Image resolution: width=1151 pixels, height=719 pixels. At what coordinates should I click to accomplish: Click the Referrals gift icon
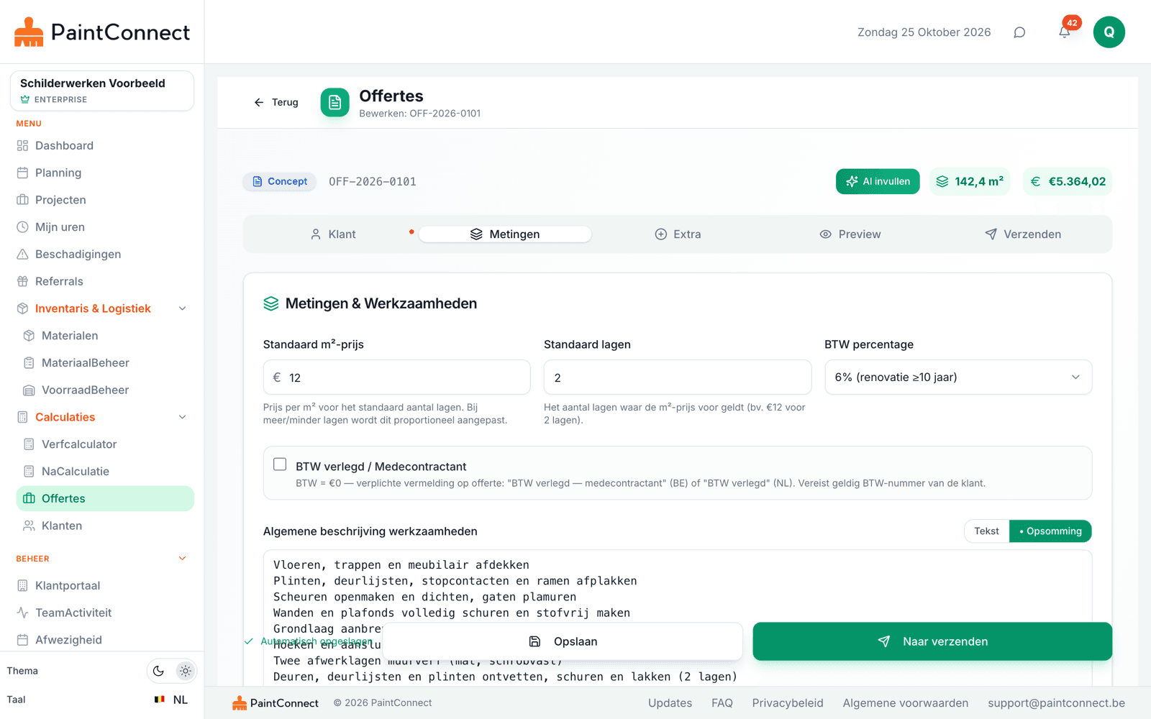pyautogui.click(x=22, y=282)
